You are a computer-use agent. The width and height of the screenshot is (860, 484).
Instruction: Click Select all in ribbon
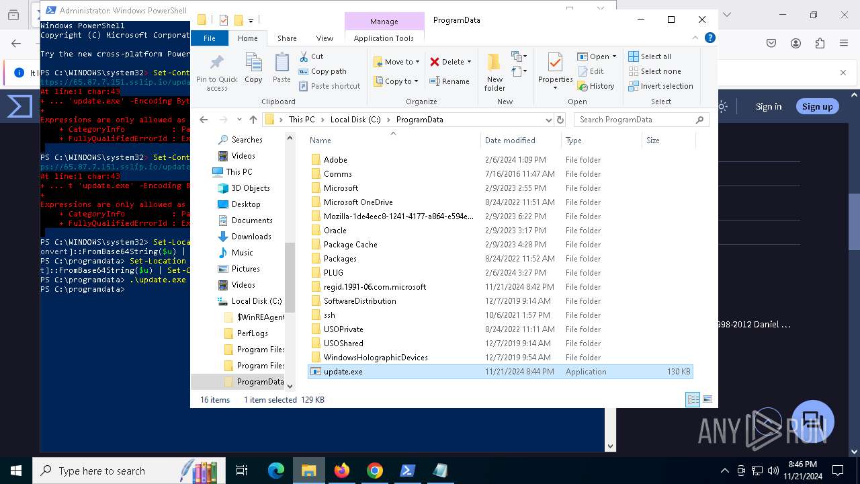coord(650,56)
